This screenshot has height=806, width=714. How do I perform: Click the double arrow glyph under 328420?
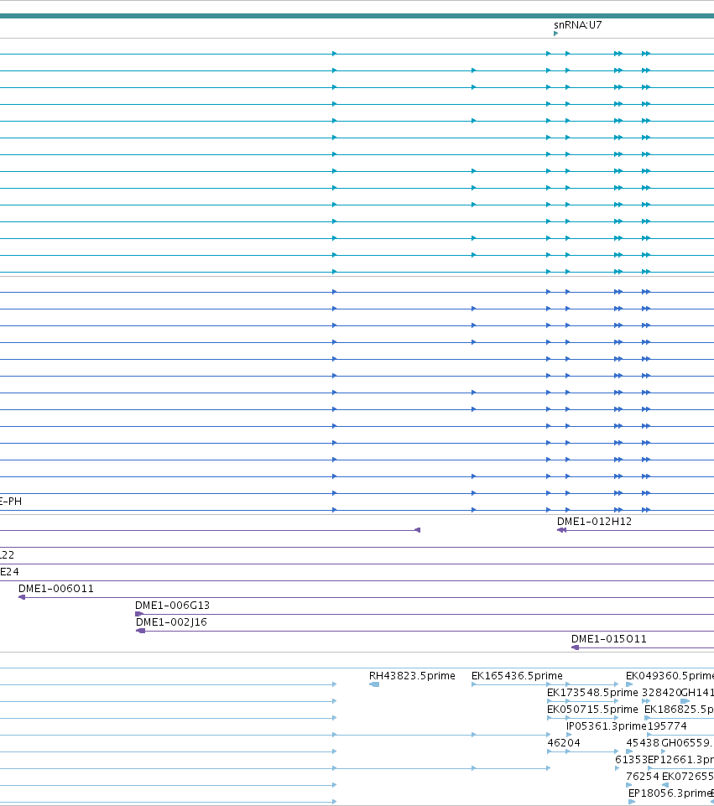click(x=646, y=701)
